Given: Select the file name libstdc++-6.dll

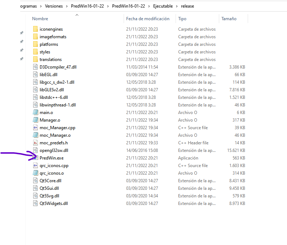Looking at the screenshot, I should [54, 97].
